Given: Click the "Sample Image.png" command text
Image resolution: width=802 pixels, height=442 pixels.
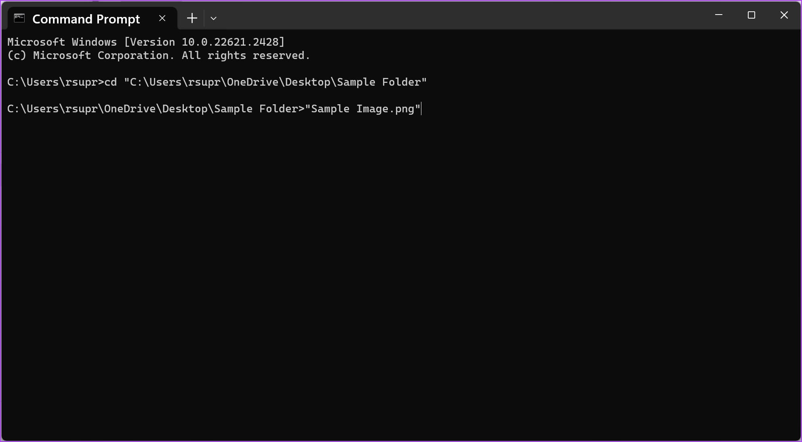Looking at the screenshot, I should point(362,109).
